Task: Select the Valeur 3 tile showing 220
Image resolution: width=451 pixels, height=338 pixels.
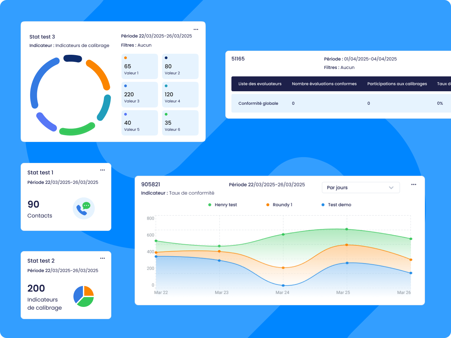Action: point(139,95)
